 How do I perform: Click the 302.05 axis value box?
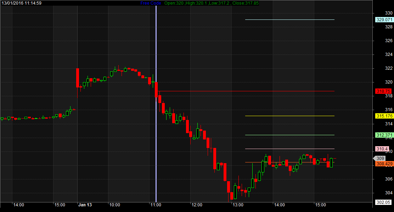pos(383,202)
